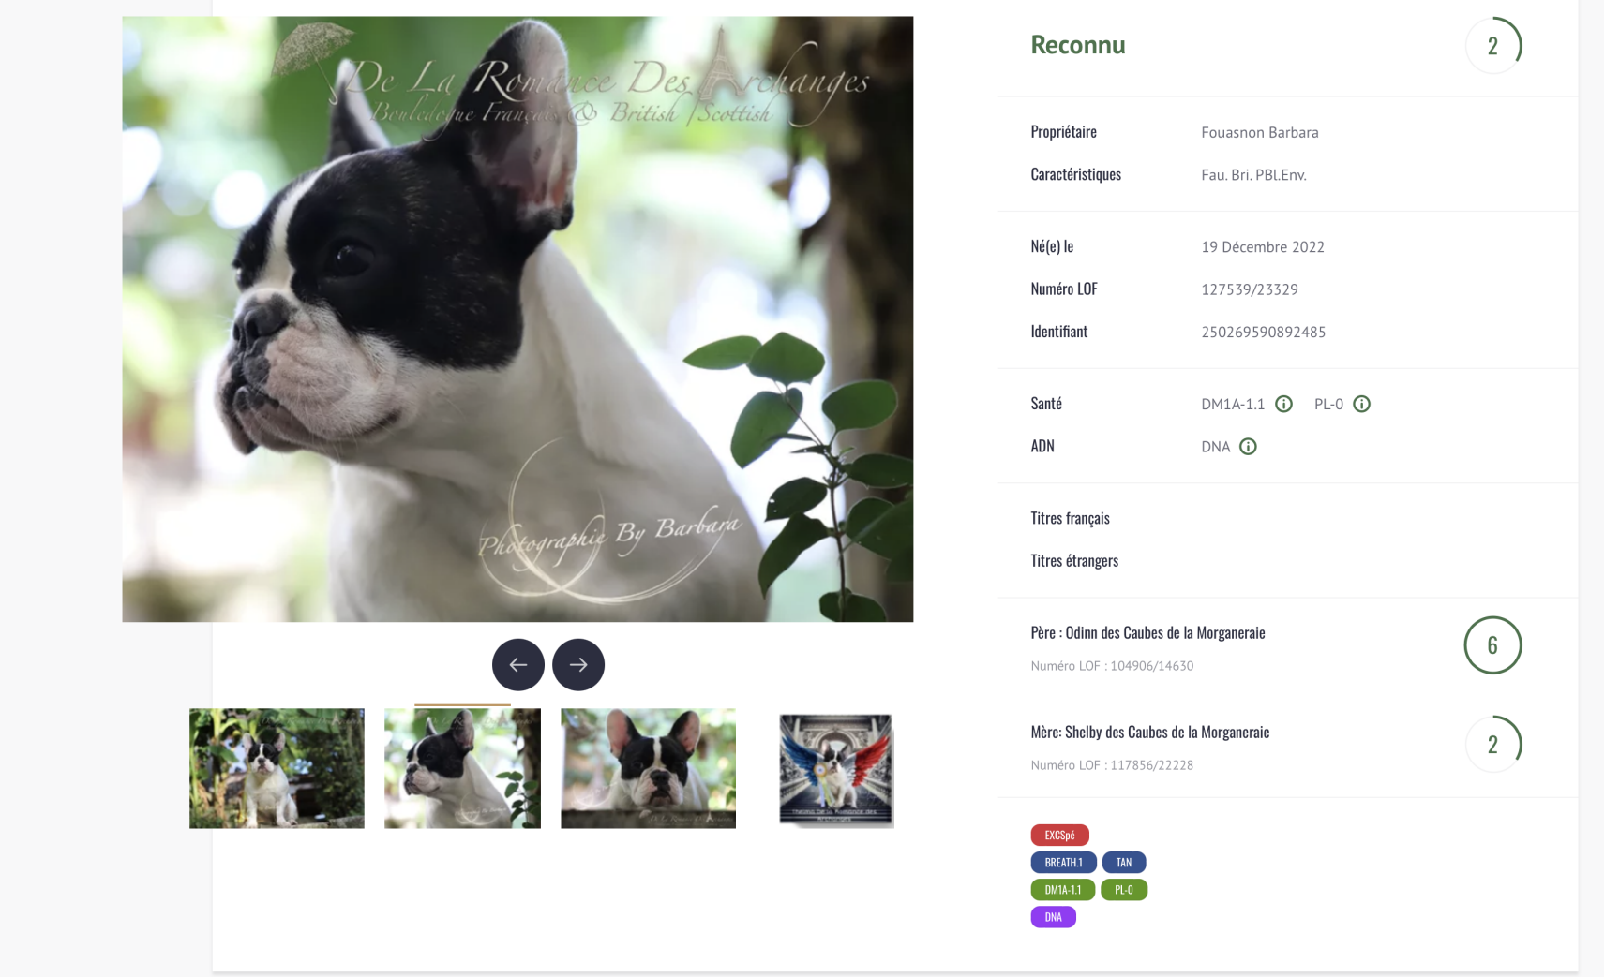Click the purple DNA badge
Image resolution: width=1604 pixels, height=977 pixels.
(1053, 917)
